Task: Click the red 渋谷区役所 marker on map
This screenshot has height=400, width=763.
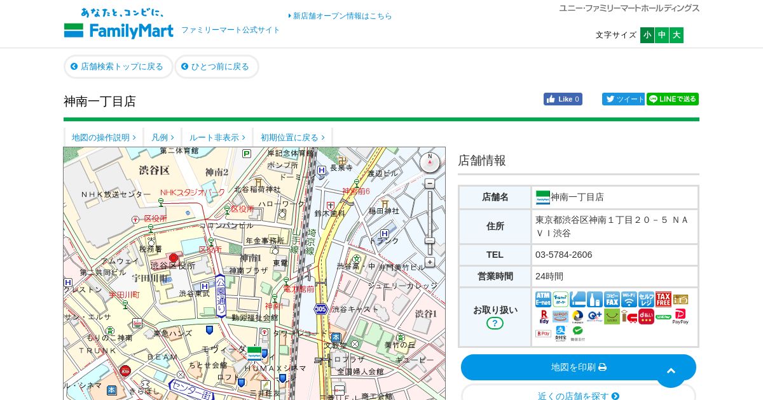Action: point(174,258)
